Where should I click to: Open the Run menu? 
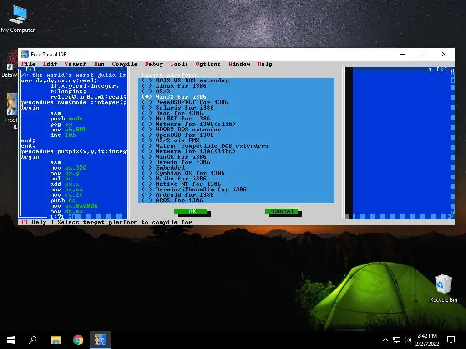[x=99, y=64]
